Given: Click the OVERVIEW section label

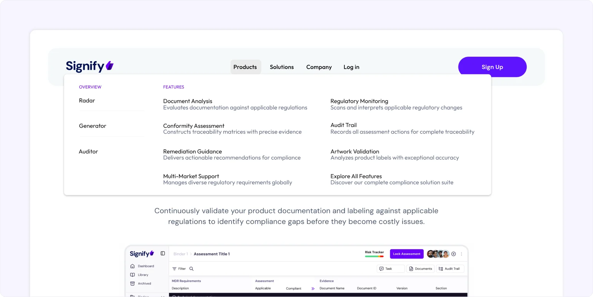Looking at the screenshot, I should coord(90,87).
